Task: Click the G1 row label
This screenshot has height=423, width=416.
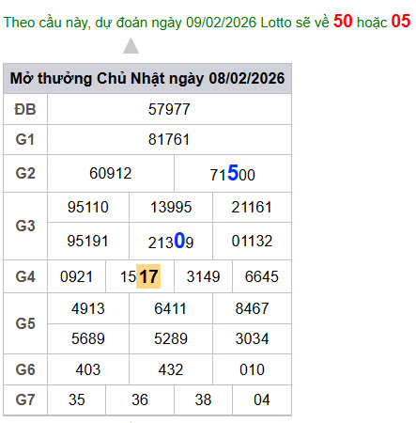Action: click(x=25, y=139)
